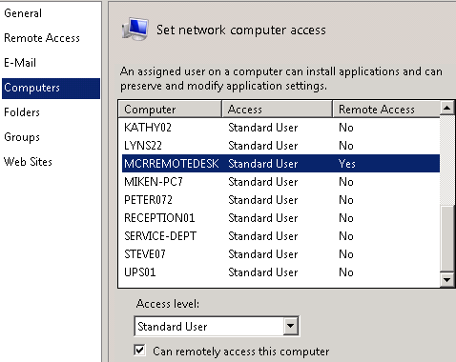Click the scroll down arrow of computer list
The width and height of the screenshot is (456, 362).
pos(446,280)
